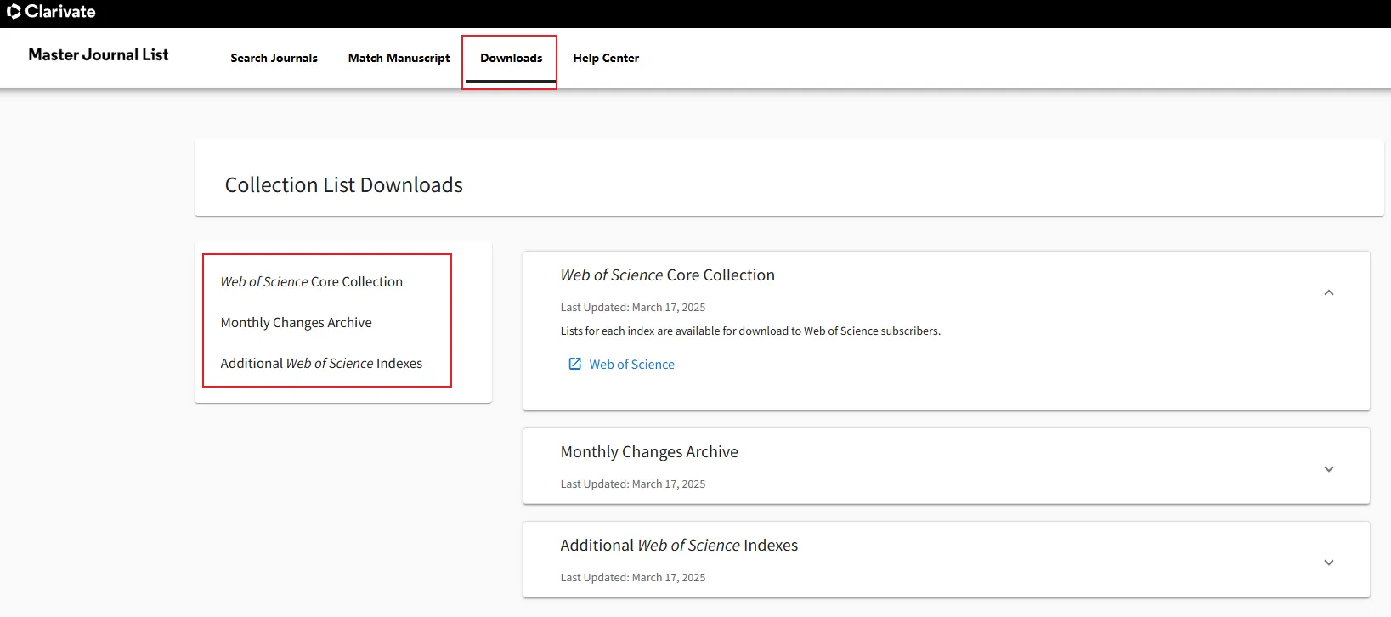Click the Clarivate logo icon

coord(14,12)
